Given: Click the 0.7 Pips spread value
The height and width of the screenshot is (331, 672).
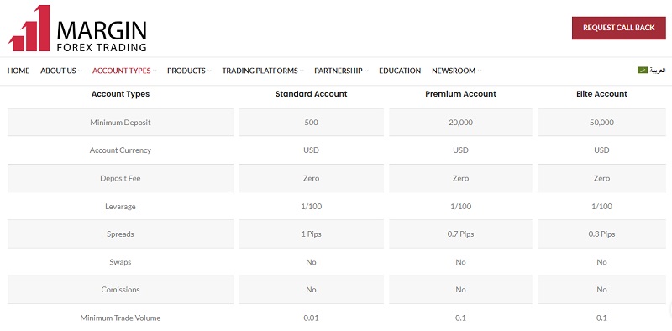Looking at the screenshot, I should pos(460,234).
